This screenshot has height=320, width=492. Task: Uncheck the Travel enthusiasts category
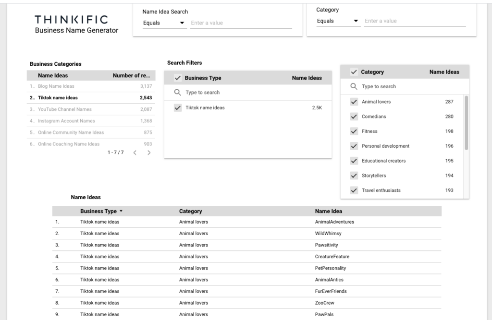[x=354, y=190]
